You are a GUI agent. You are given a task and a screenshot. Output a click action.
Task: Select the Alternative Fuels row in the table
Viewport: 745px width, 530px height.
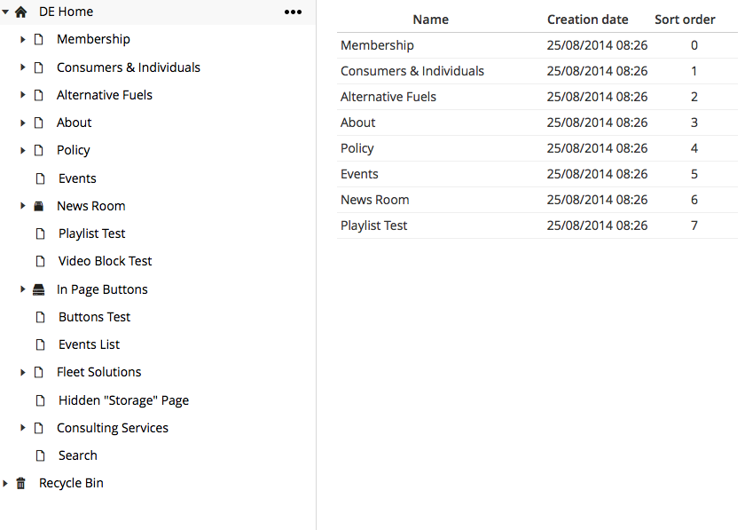(537, 97)
